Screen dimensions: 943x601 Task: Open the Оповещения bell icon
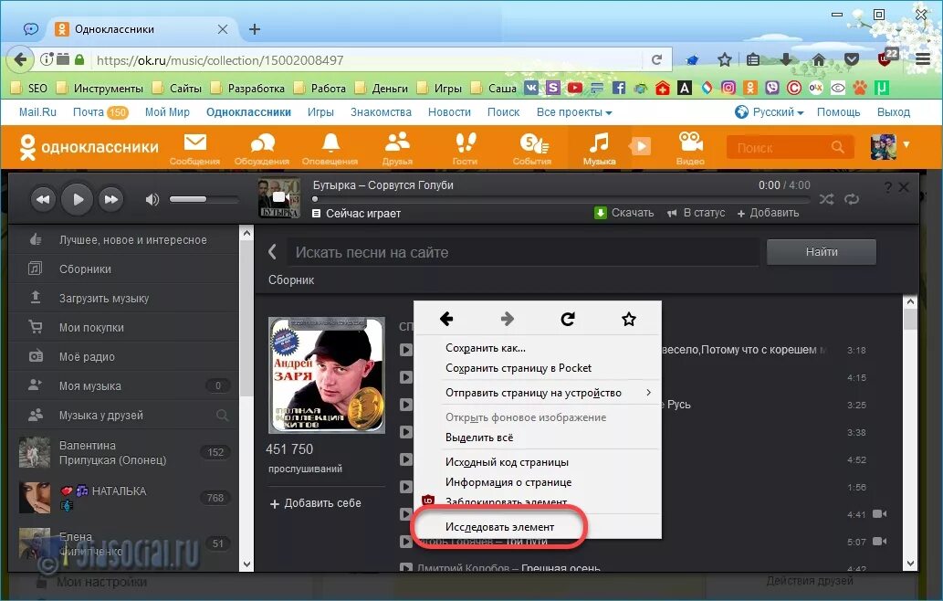[x=330, y=148]
